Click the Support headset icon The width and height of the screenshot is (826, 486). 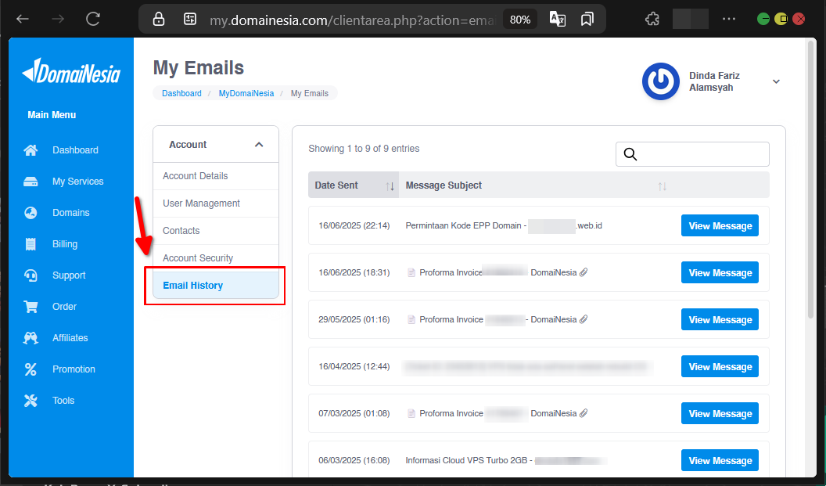[31, 275]
